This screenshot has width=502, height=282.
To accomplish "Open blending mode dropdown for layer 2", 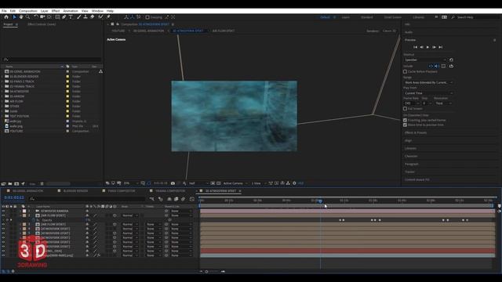I will pos(129,216).
